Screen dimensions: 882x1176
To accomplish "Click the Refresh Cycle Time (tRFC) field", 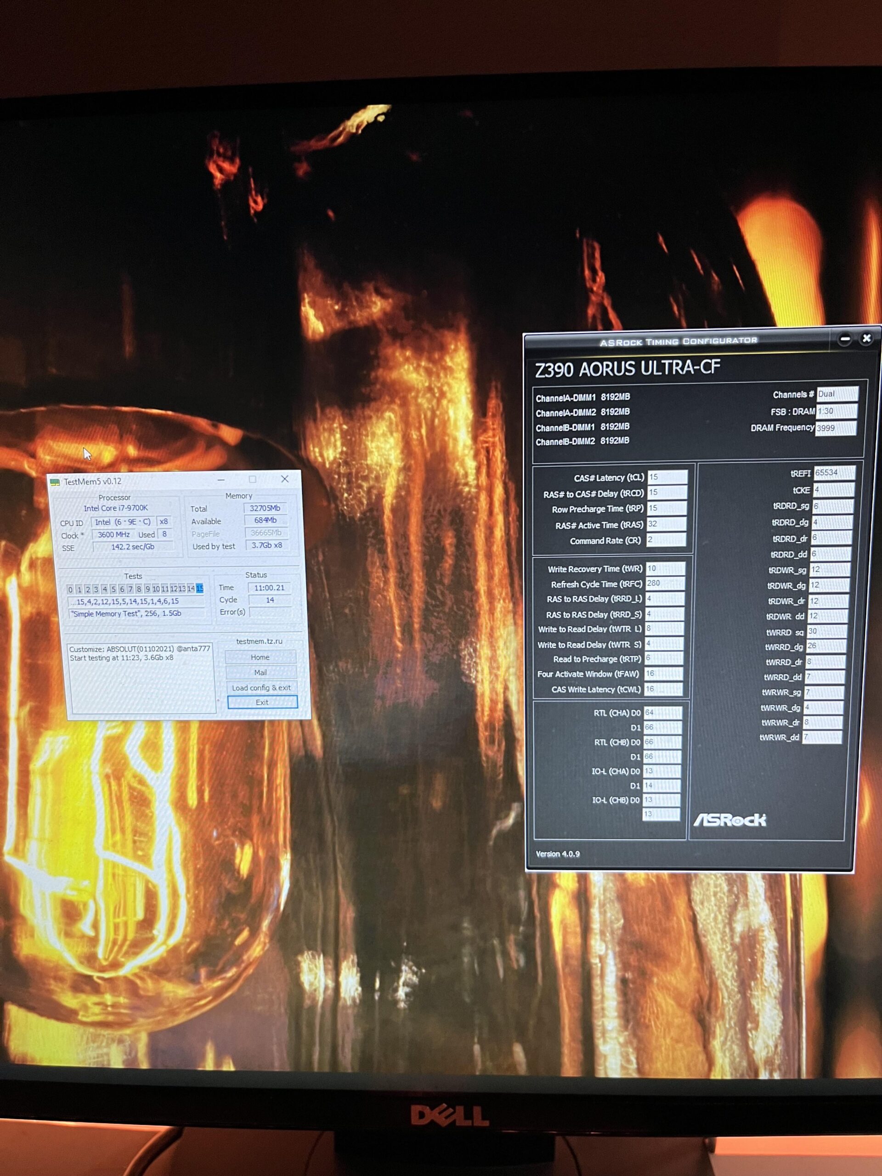I will (x=665, y=584).
